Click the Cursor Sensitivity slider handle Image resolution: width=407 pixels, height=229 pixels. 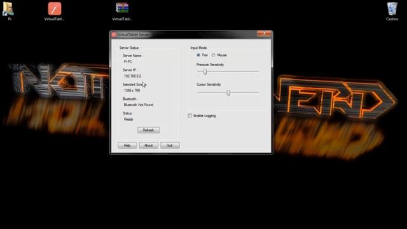228,93
